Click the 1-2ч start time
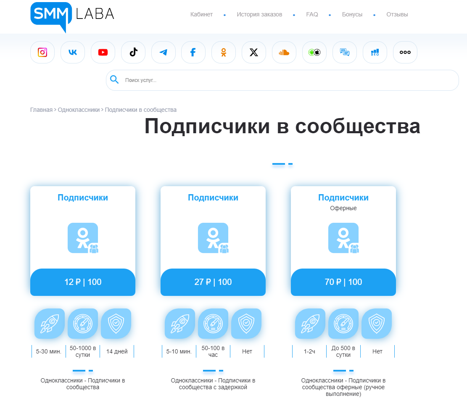Viewport: 467px width, 398px height. pos(309,351)
